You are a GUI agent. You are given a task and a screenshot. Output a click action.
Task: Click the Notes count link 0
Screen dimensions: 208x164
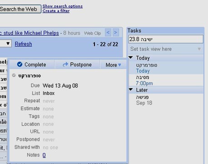[44, 155]
